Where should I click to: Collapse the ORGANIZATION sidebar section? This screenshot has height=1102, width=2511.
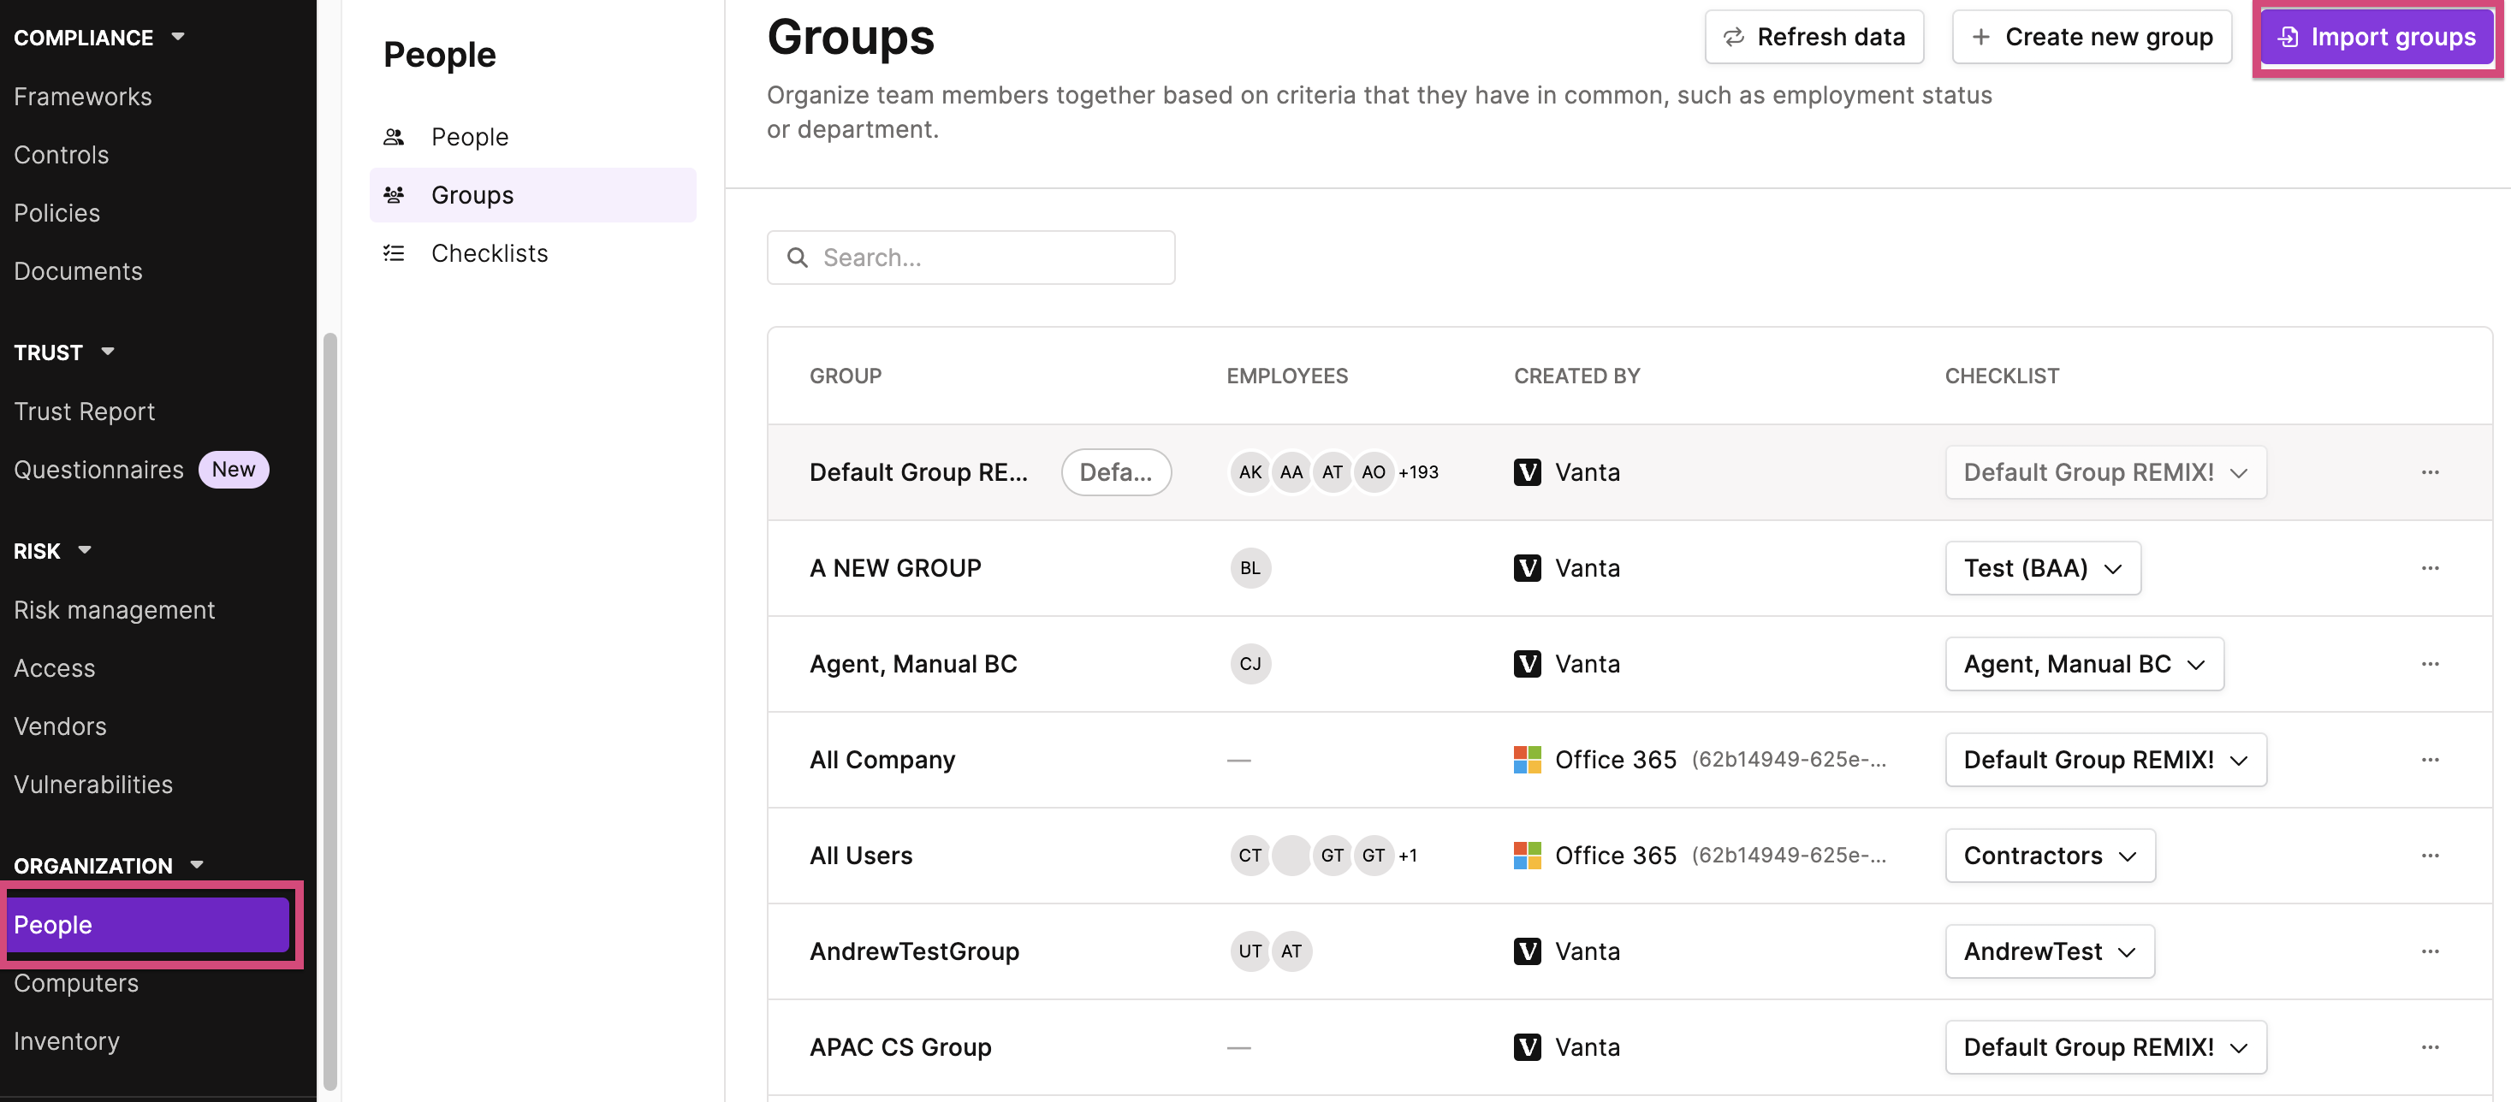point(197,865)
